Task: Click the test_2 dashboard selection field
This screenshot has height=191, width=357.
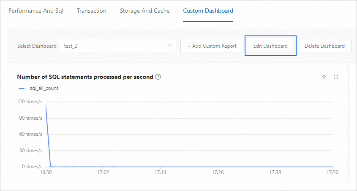Action: (114, 46)
